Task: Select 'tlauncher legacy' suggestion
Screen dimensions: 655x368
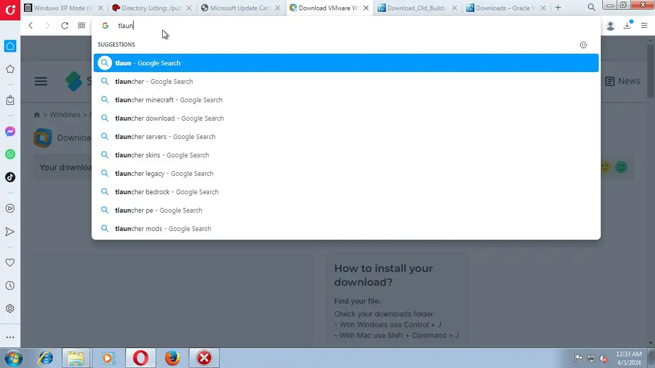Action: (x=346, y=173)
